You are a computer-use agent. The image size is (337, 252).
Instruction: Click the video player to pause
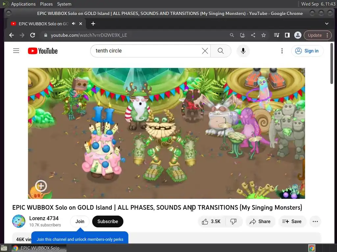pyautogui.click(x=166, y=133)
